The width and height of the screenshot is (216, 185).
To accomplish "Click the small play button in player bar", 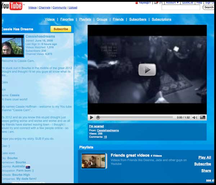I will (x=91, y=117).
